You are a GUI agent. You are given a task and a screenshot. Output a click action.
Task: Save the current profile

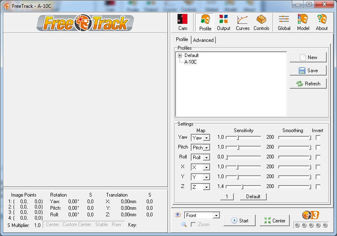308,70
